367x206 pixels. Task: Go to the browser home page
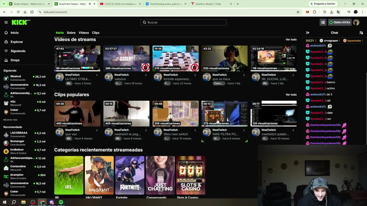point(25,12)
